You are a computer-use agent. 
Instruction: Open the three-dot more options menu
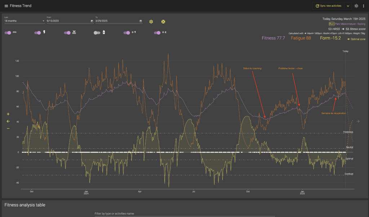click(x=363, y=6)
